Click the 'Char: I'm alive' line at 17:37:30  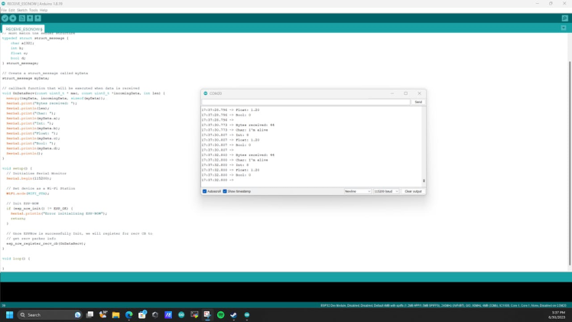click(235, 130)
